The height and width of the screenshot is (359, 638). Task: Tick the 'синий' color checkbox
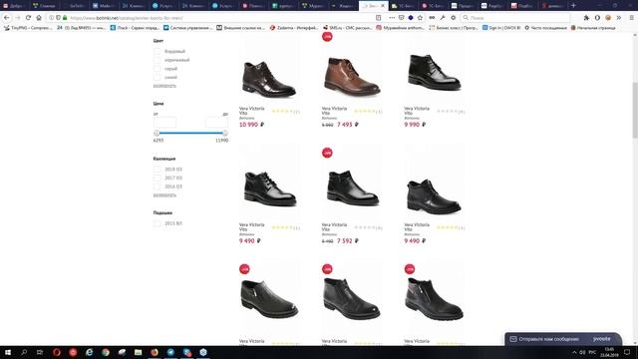coord(158,78)
